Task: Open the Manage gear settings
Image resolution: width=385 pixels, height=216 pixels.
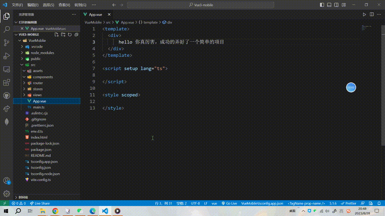Action: coord(7,194)
